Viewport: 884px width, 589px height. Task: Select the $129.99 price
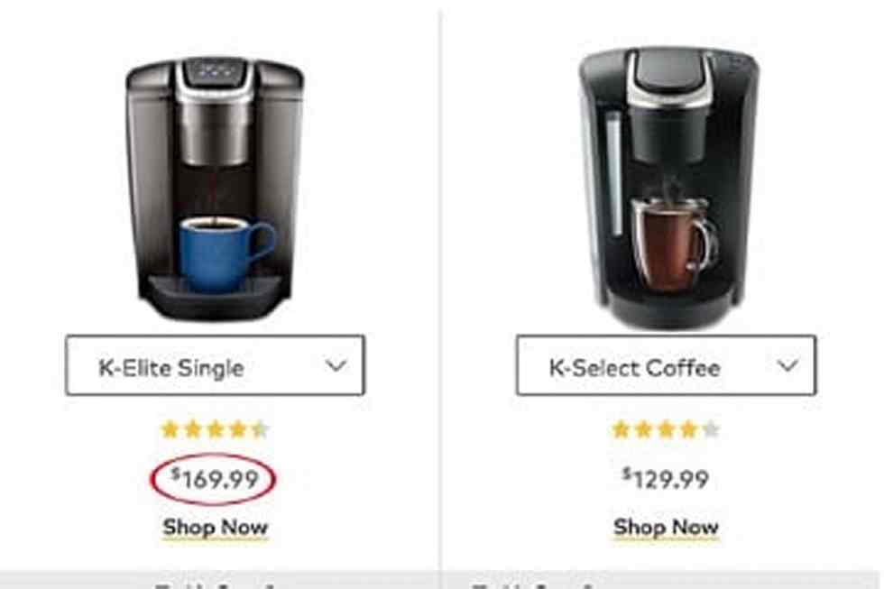tap(666, 479)
